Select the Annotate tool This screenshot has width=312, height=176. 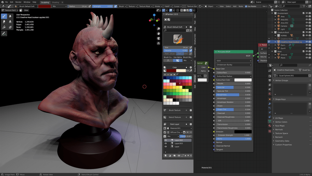pyautogui.click(x=4, y=34)
